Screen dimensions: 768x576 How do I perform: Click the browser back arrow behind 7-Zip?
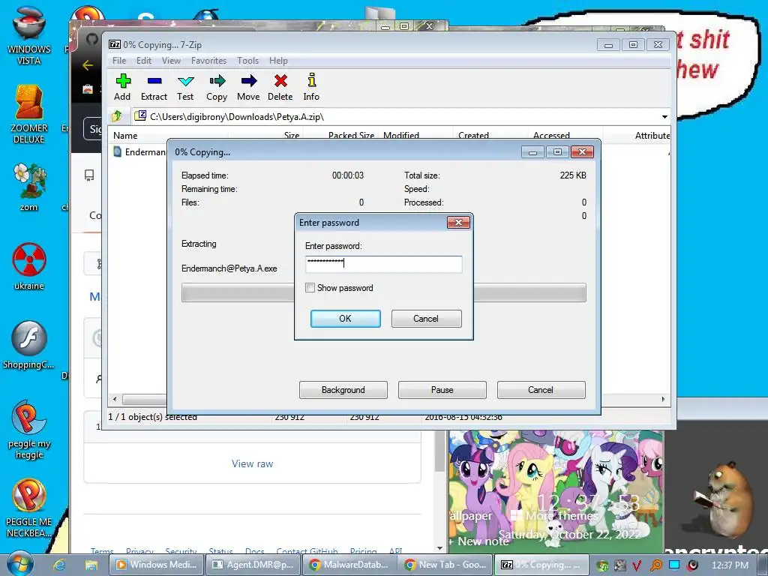pyautogui.click(x=88, y=64)
